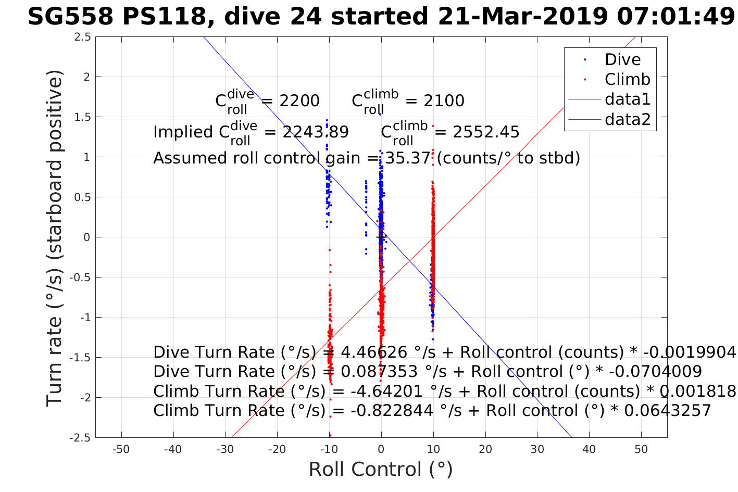Click the Climb Turn Rate equation with "-4.64201"
The image size is (738, 492).
click(444, 391)
